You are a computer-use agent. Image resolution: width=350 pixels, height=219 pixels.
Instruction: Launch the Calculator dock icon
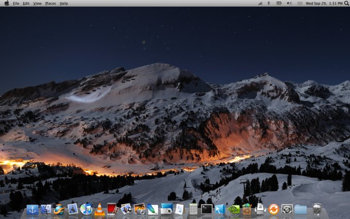pos(193,209)
